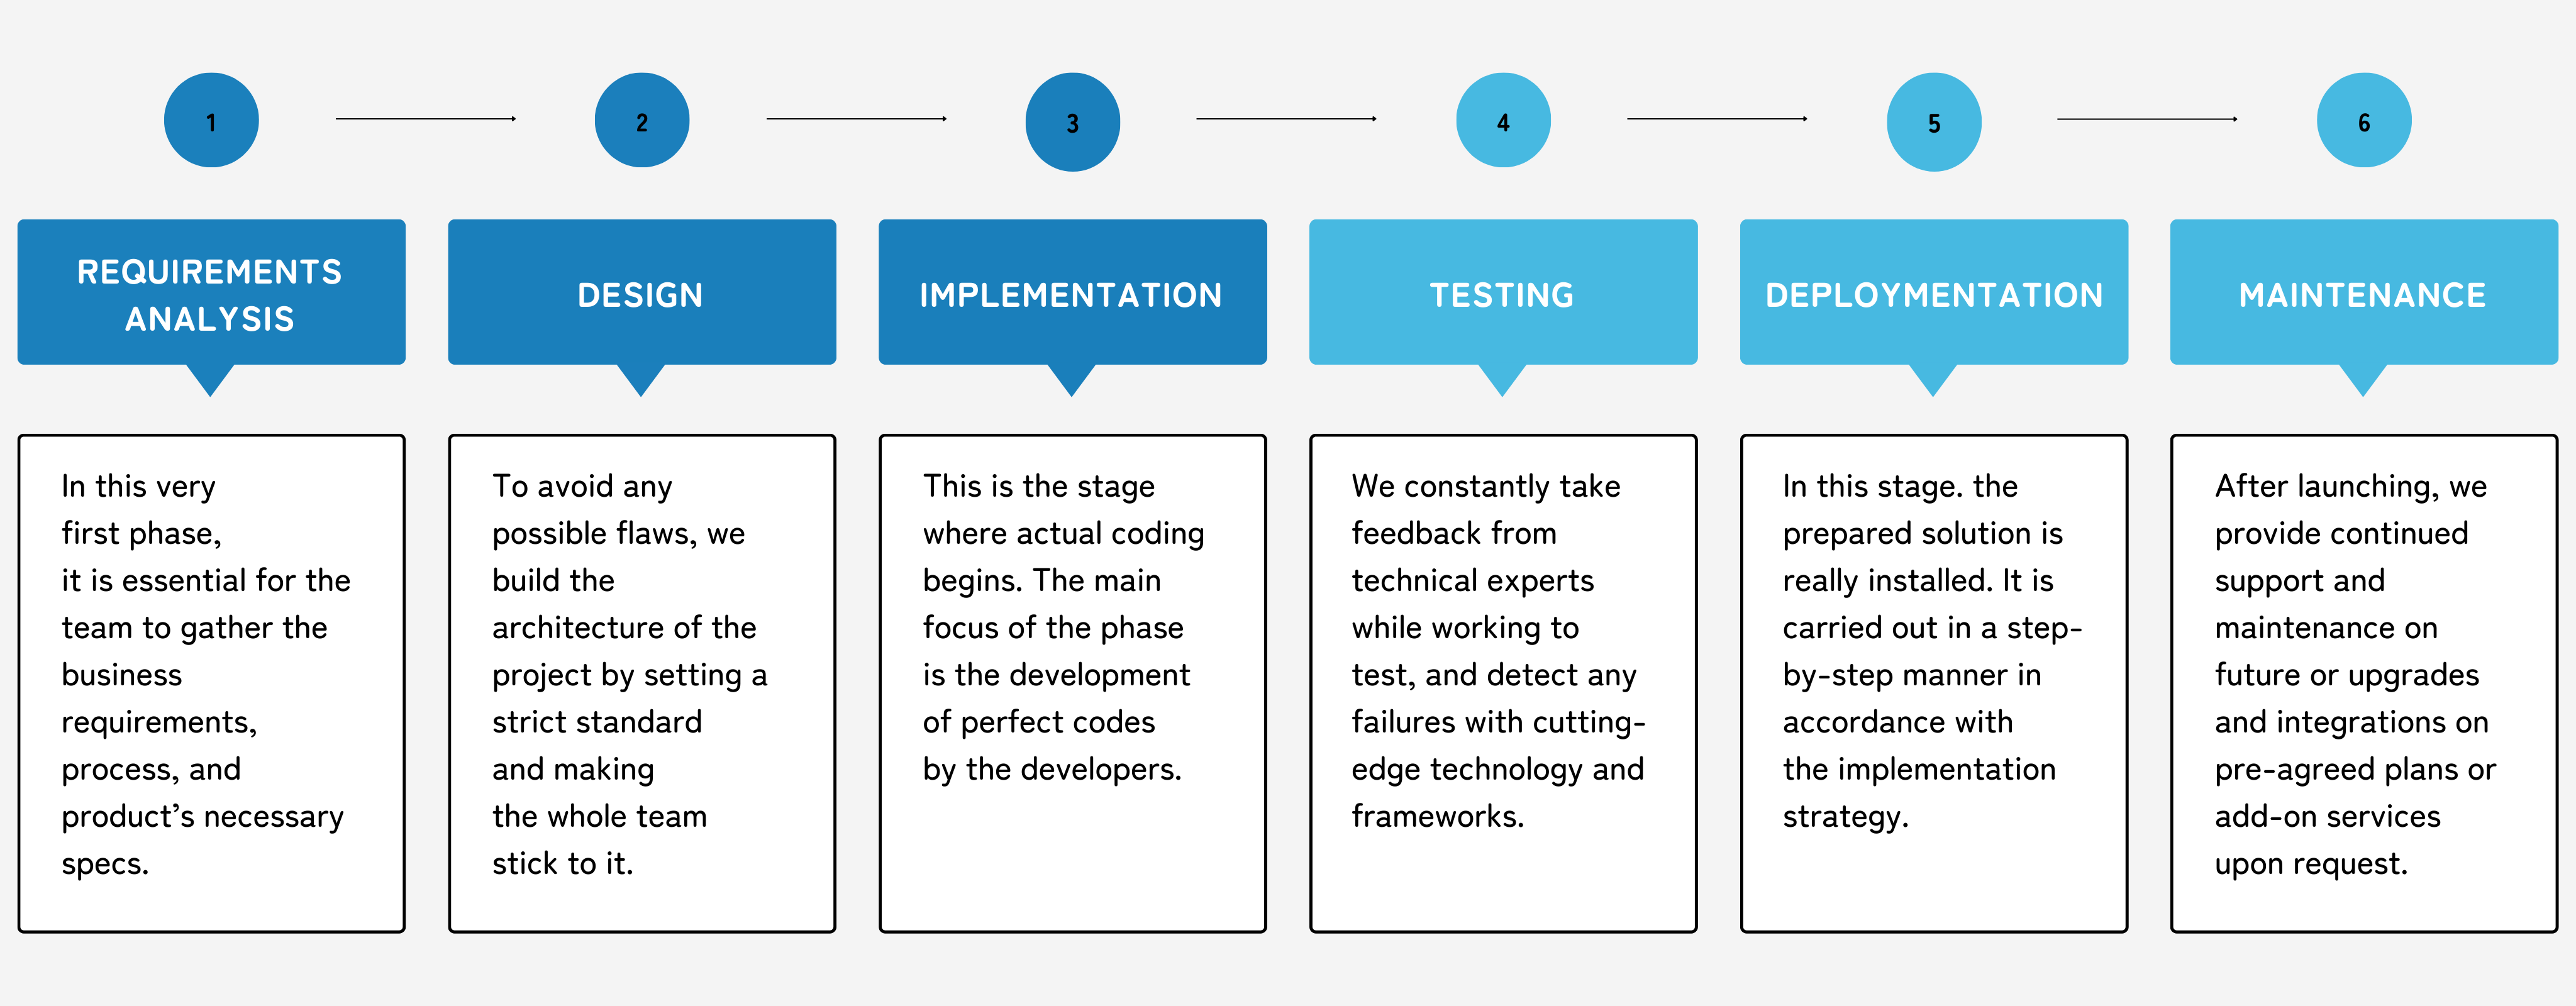Click the Testing header box

(x=1503, y=293)
